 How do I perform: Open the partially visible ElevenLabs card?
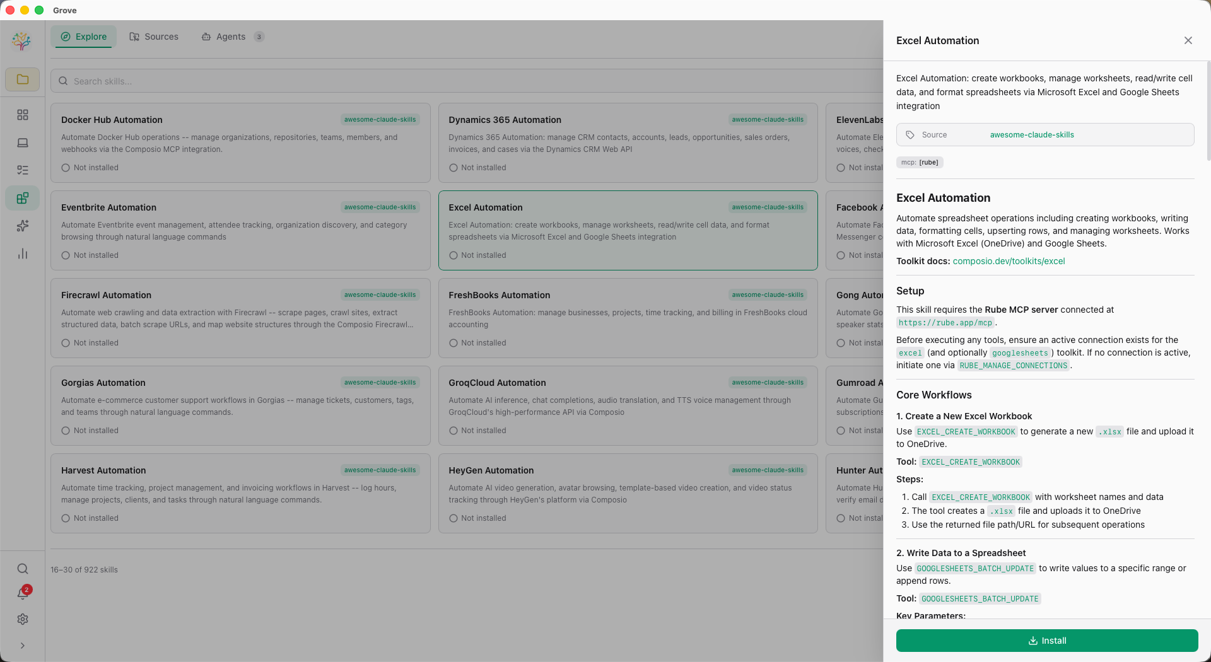tap(855, 143)
